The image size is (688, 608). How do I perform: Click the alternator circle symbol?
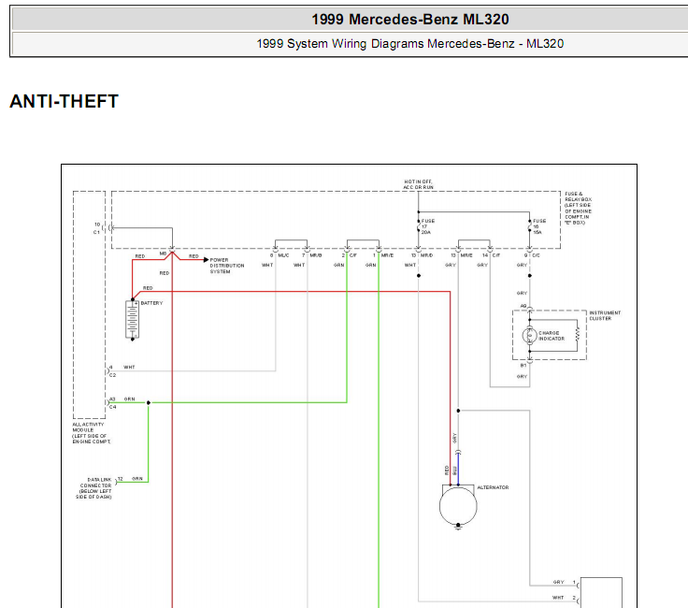coord(458,506)
